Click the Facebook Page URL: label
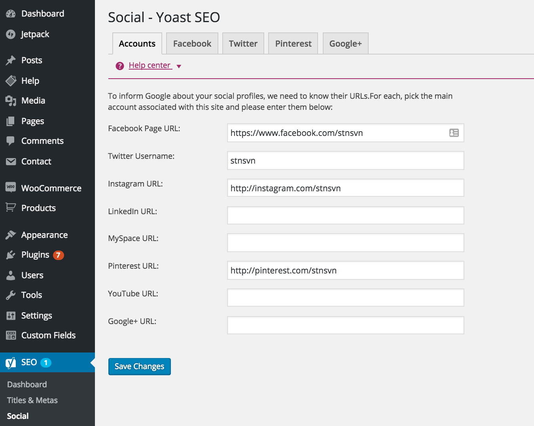 (x=144, y=128)
